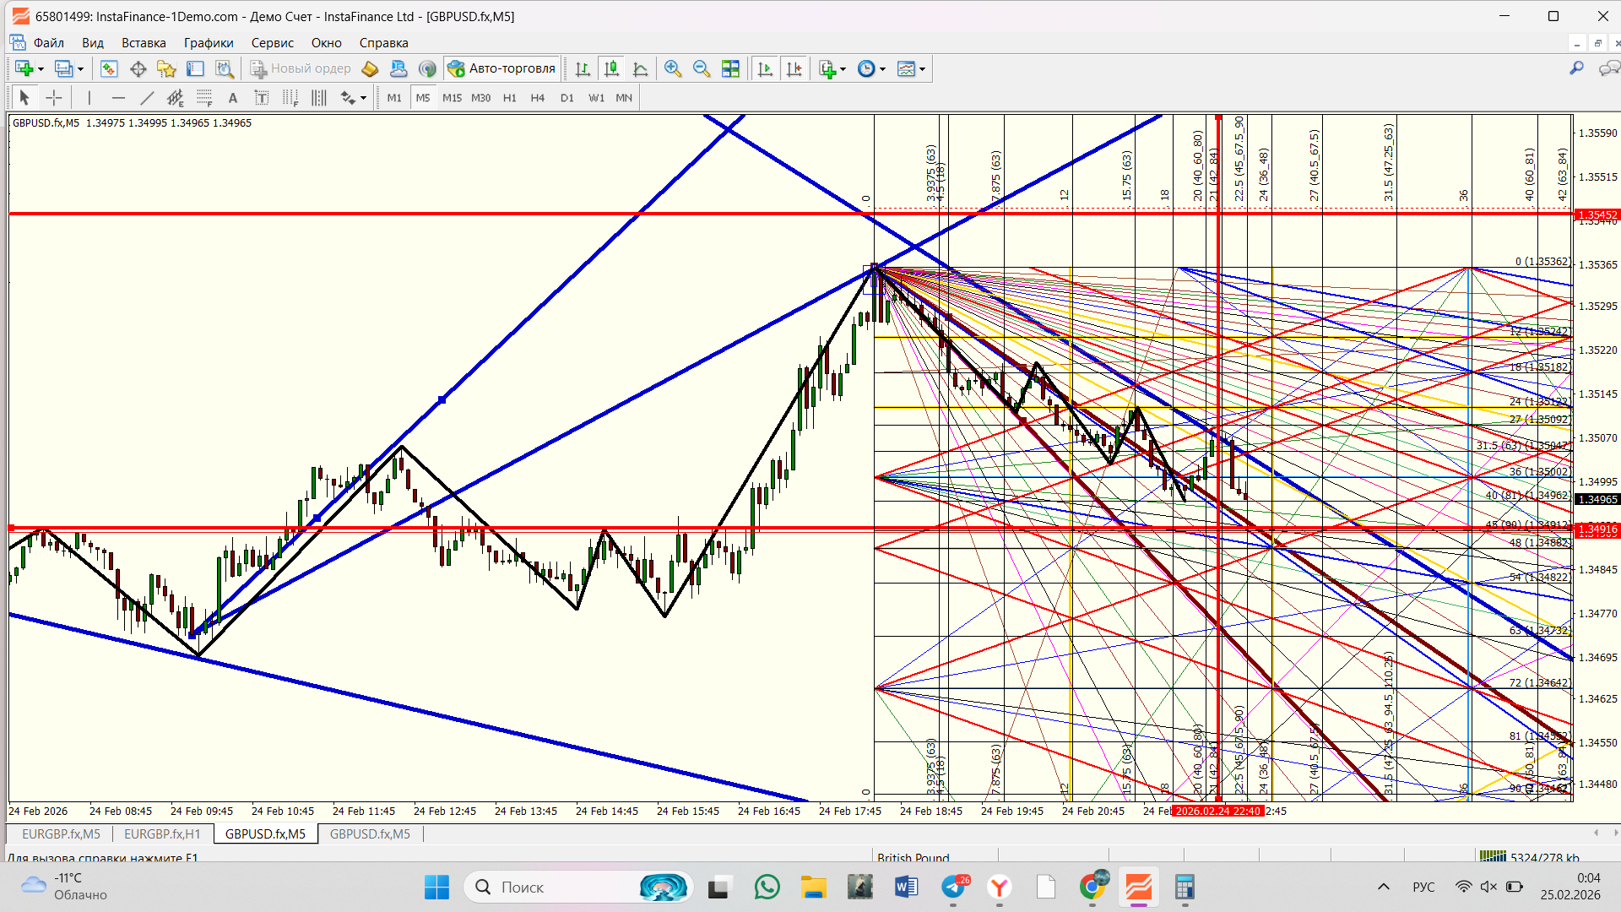Viewport: 1621px width, 912px height.
Task: Click the Zoom Out chart icon
Action: click(701, 69)
